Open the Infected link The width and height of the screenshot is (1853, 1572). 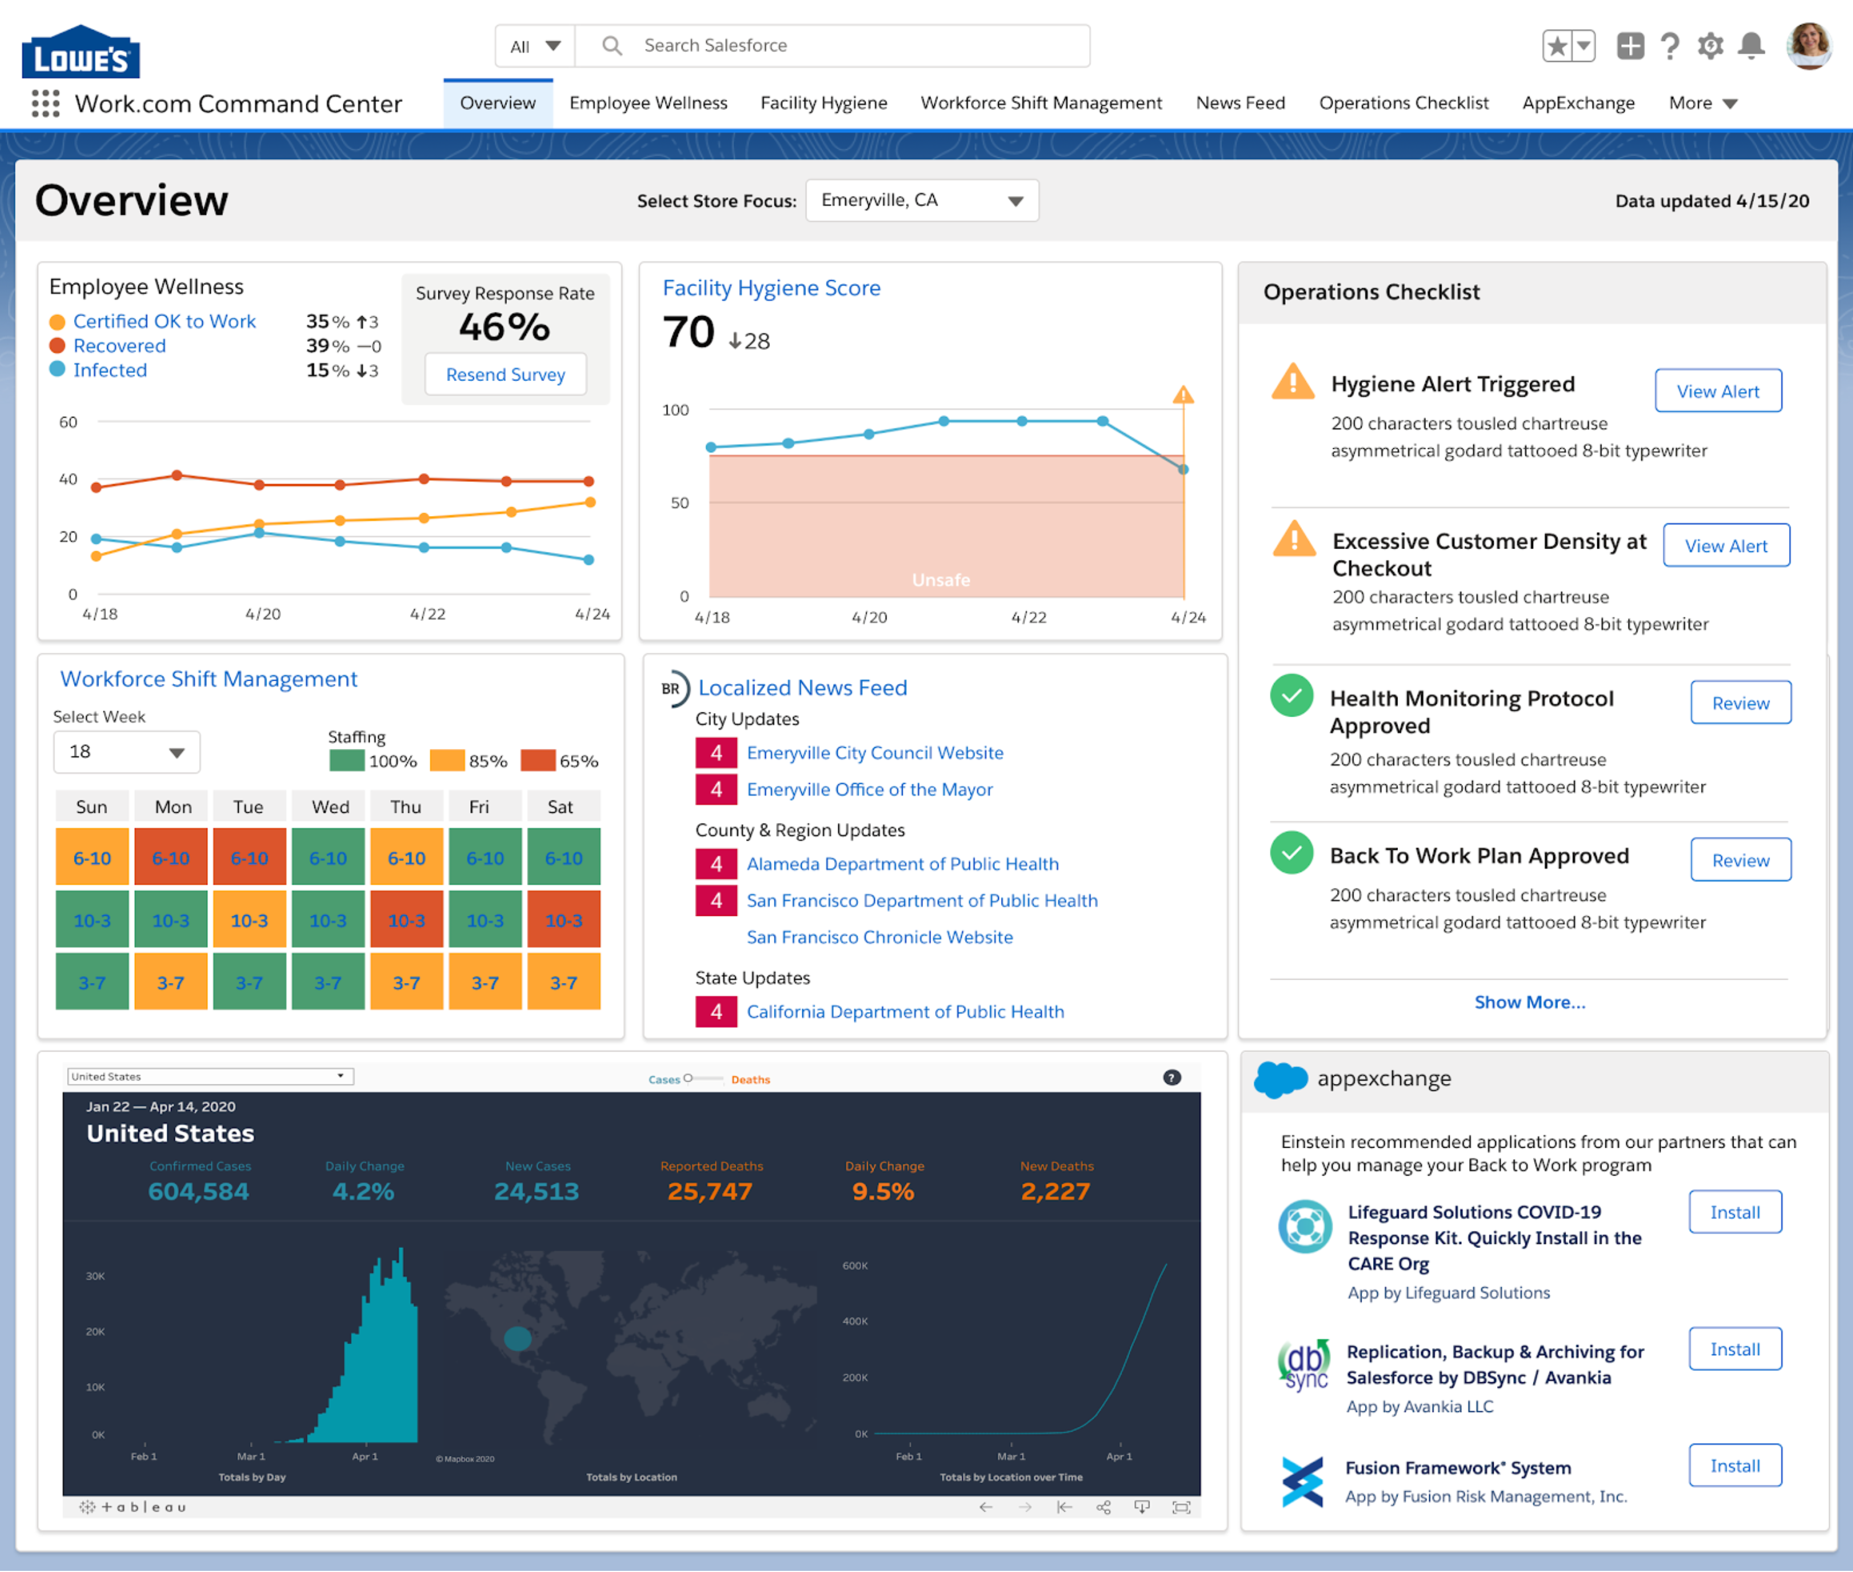pyautogui.click(x=109, y=370)
